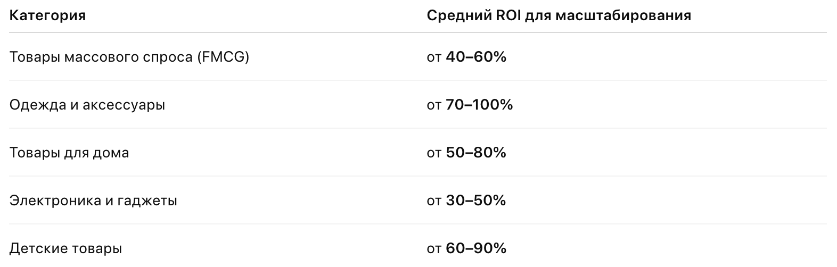Image resolution: width=837 pixels, height=267 pixels.
Task: Click the word "гаджеты" in the fourth row
Action: (150, 201)
